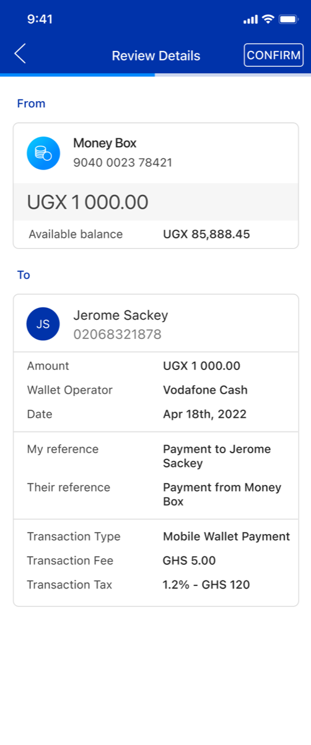Tap the Review Details title

[156, 56]
